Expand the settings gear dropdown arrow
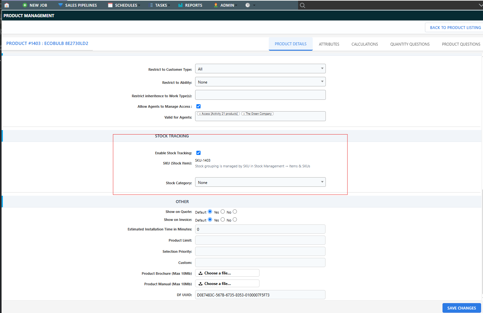Viewport: 483px width, 313px height. pyautogui.click(x=254, y=5)
